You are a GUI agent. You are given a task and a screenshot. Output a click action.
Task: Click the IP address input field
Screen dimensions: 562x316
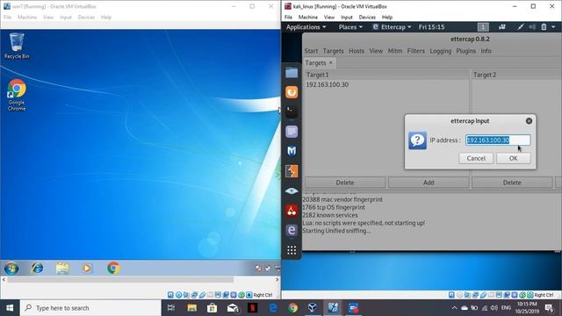498,140
